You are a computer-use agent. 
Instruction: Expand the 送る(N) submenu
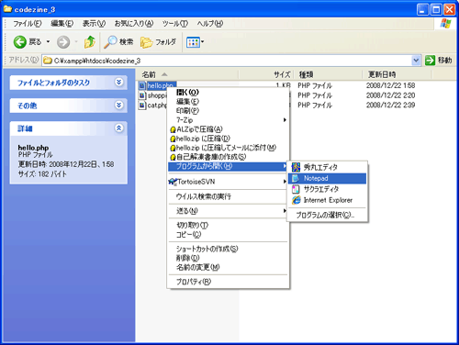229,211
